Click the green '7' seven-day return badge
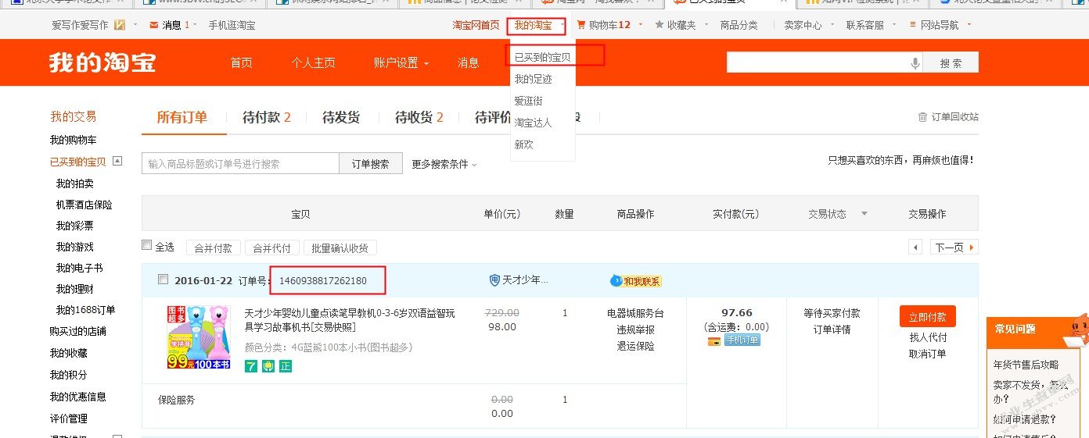The height and width of the screenshot is (438, 1089). pyautogui.click(x=251, y=365)
